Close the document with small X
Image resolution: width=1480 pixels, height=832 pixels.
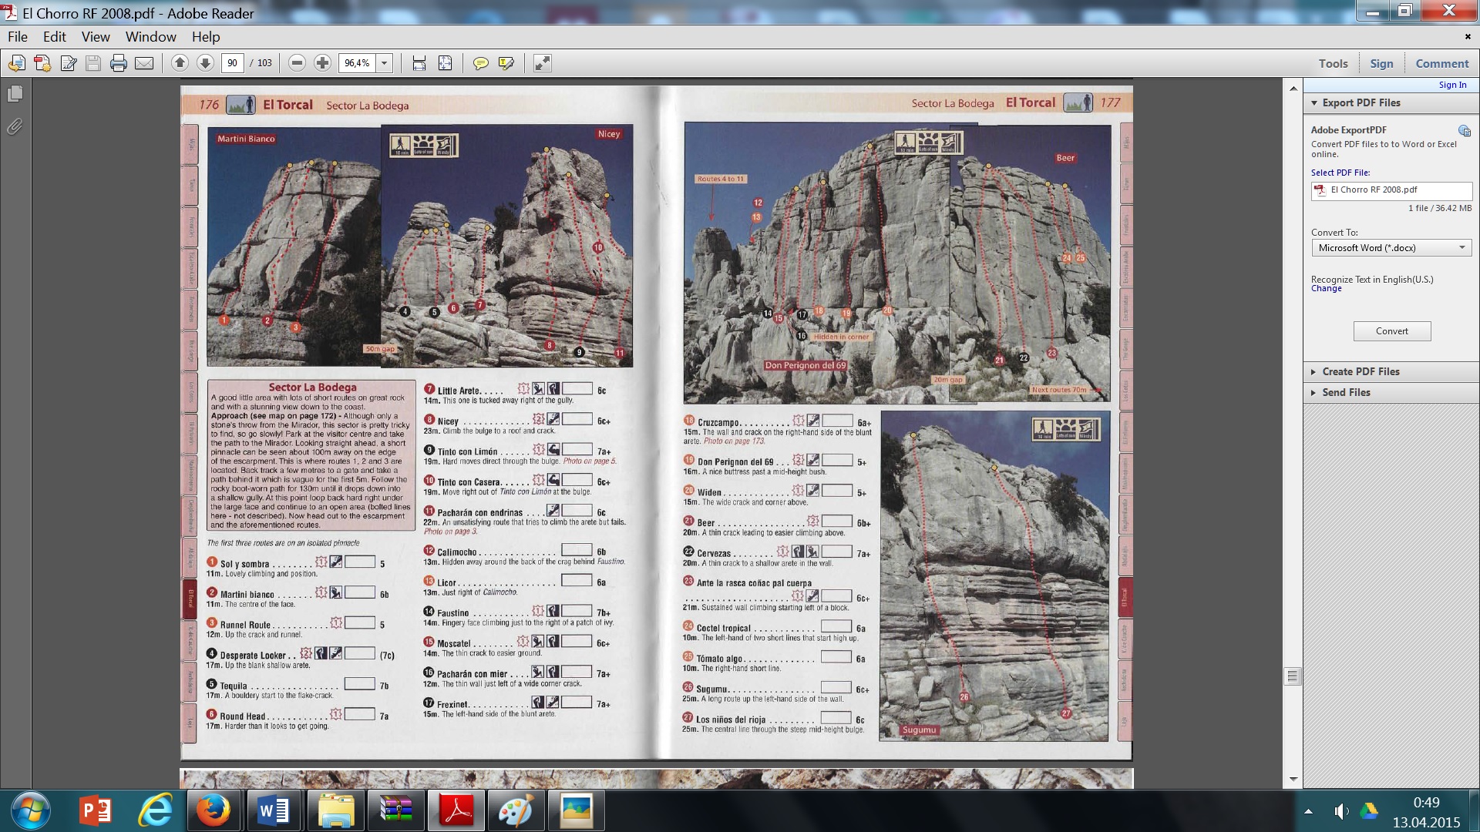[x=1467, y=36]
